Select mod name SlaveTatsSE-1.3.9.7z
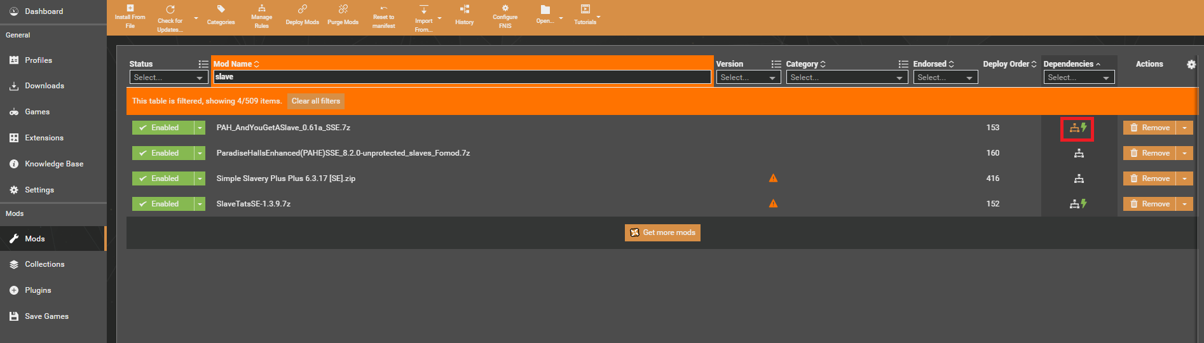1204x343 pixels. pos(253,204)
